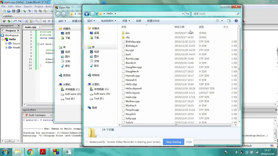Click the Explorer vertical scrollbar of file list
This screenshot has height=156, width=278.
pos(239,68)
